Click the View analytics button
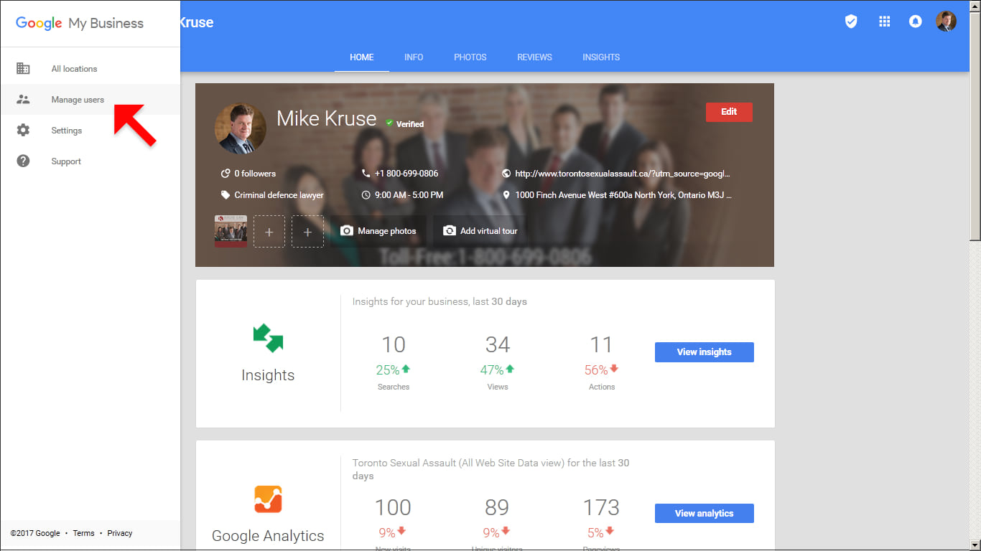 tap(704, 514)
